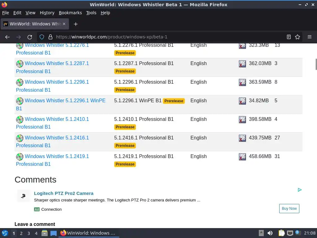The width and height of the screenshot is (317, 238).
Task: Click the Logitech camera ad thumbnail
Action: 24,196
